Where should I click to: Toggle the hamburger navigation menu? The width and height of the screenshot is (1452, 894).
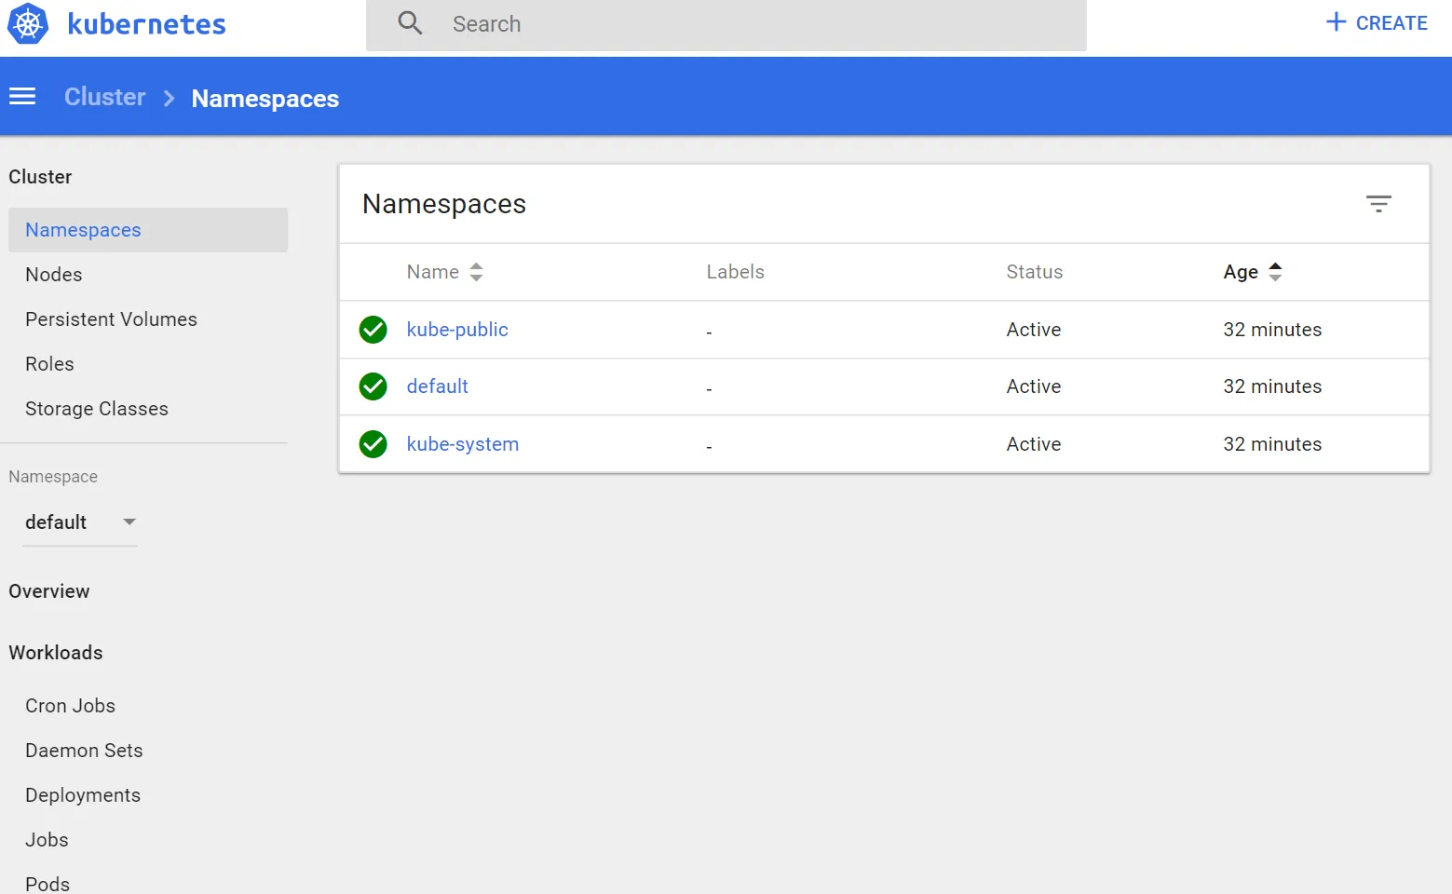point(22,97)
